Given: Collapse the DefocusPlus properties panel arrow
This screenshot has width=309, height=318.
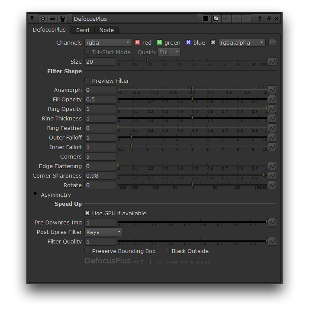Looking at the screenshot, I should click(x=32, y=19).
